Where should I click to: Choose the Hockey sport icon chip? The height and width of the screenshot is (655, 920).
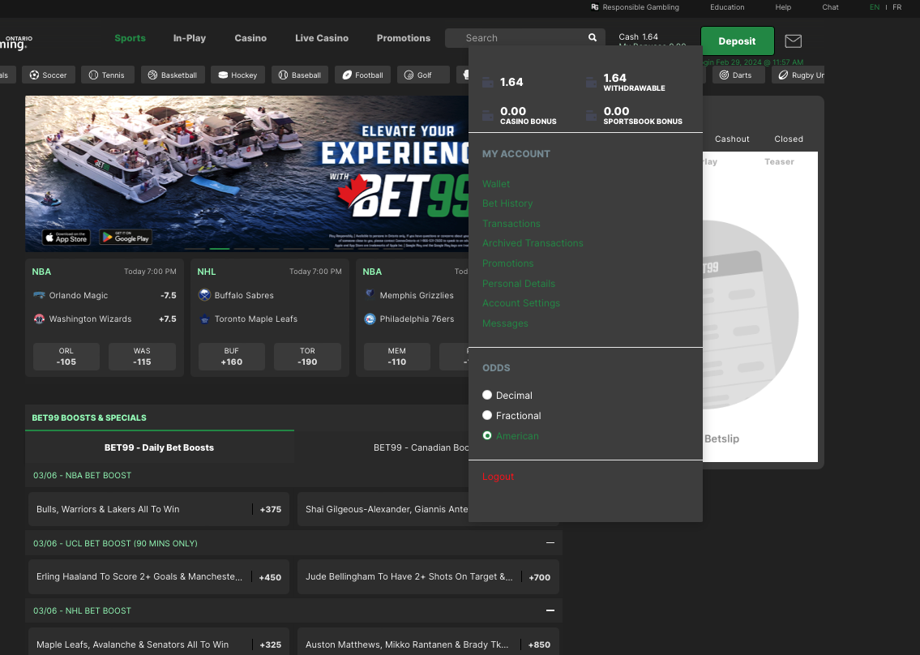237,75
